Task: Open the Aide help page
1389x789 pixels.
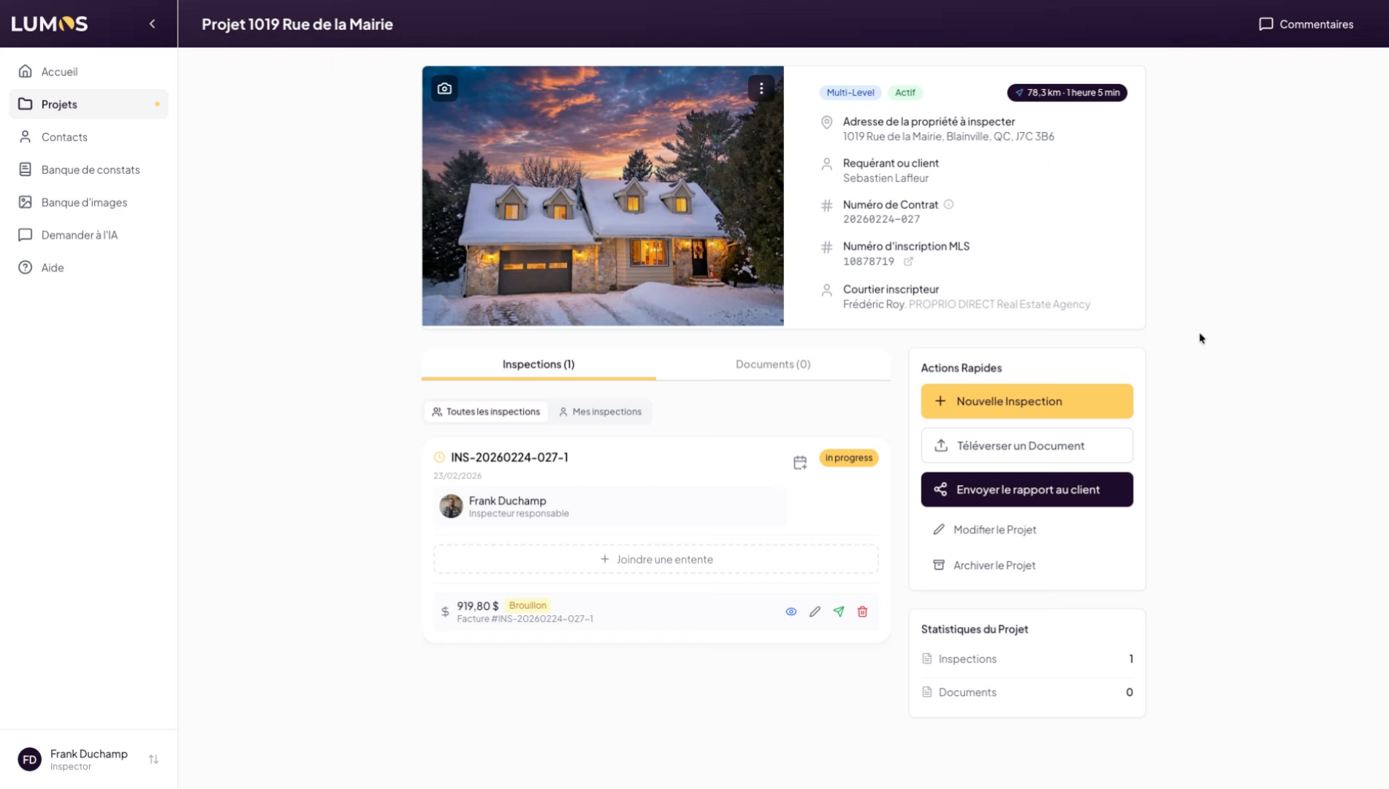Action: pyautogui.click(x=88, y=267)
